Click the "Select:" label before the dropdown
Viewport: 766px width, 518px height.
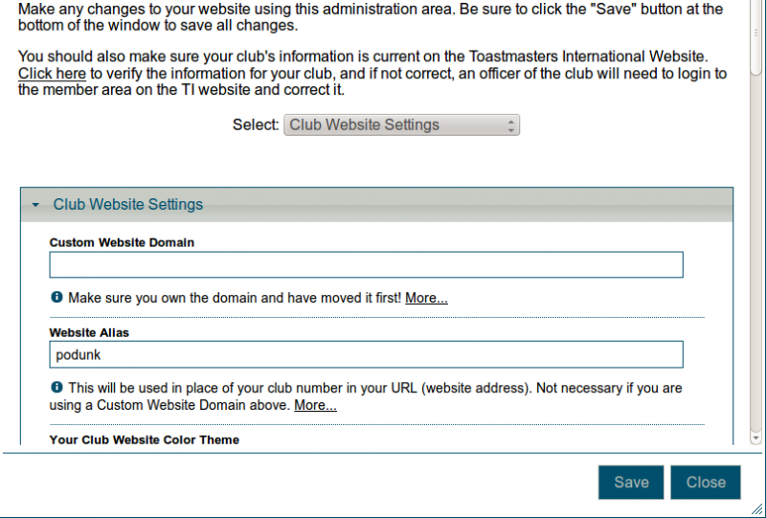[255, 124]
